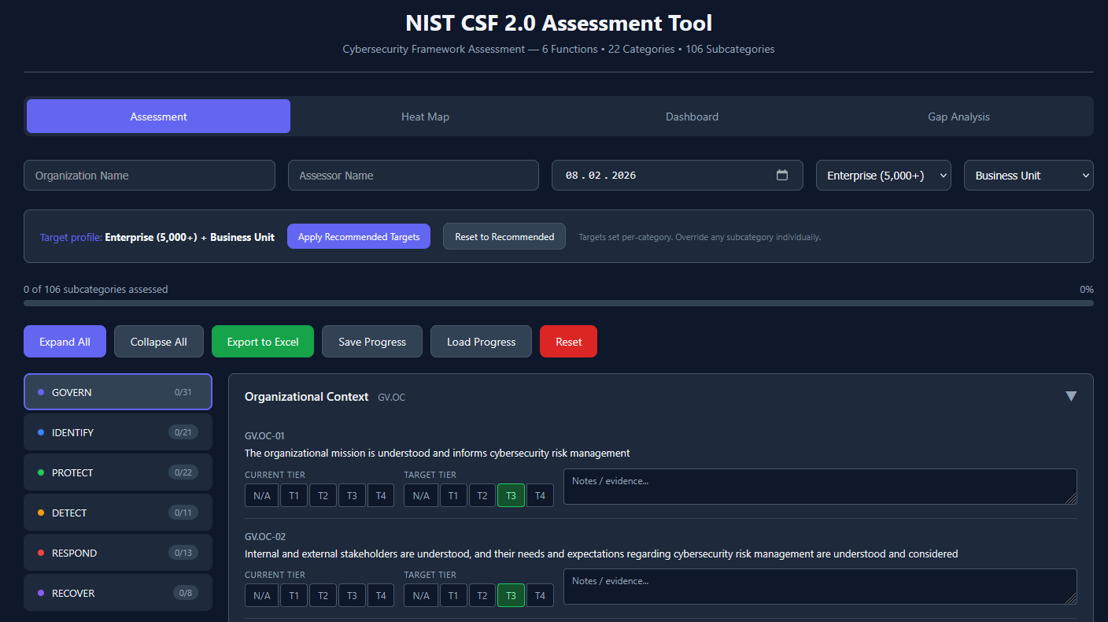Click the Expand All button
Viewport: 1108px width, 622px height.
[x=65, y=342]
